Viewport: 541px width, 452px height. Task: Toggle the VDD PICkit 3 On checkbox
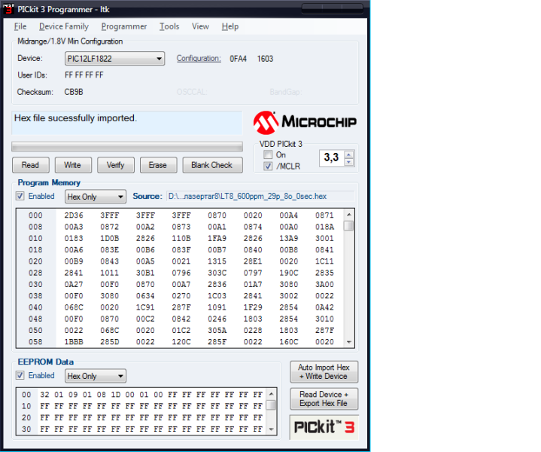[268, 154]
